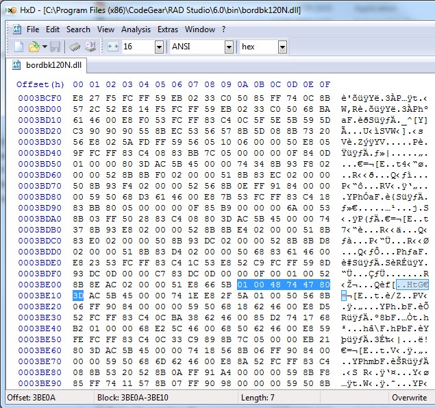Image resolution: width=435 pixels, height=408 pixels.
Task: Open the File menu
Action: click(x=33, y=29)
